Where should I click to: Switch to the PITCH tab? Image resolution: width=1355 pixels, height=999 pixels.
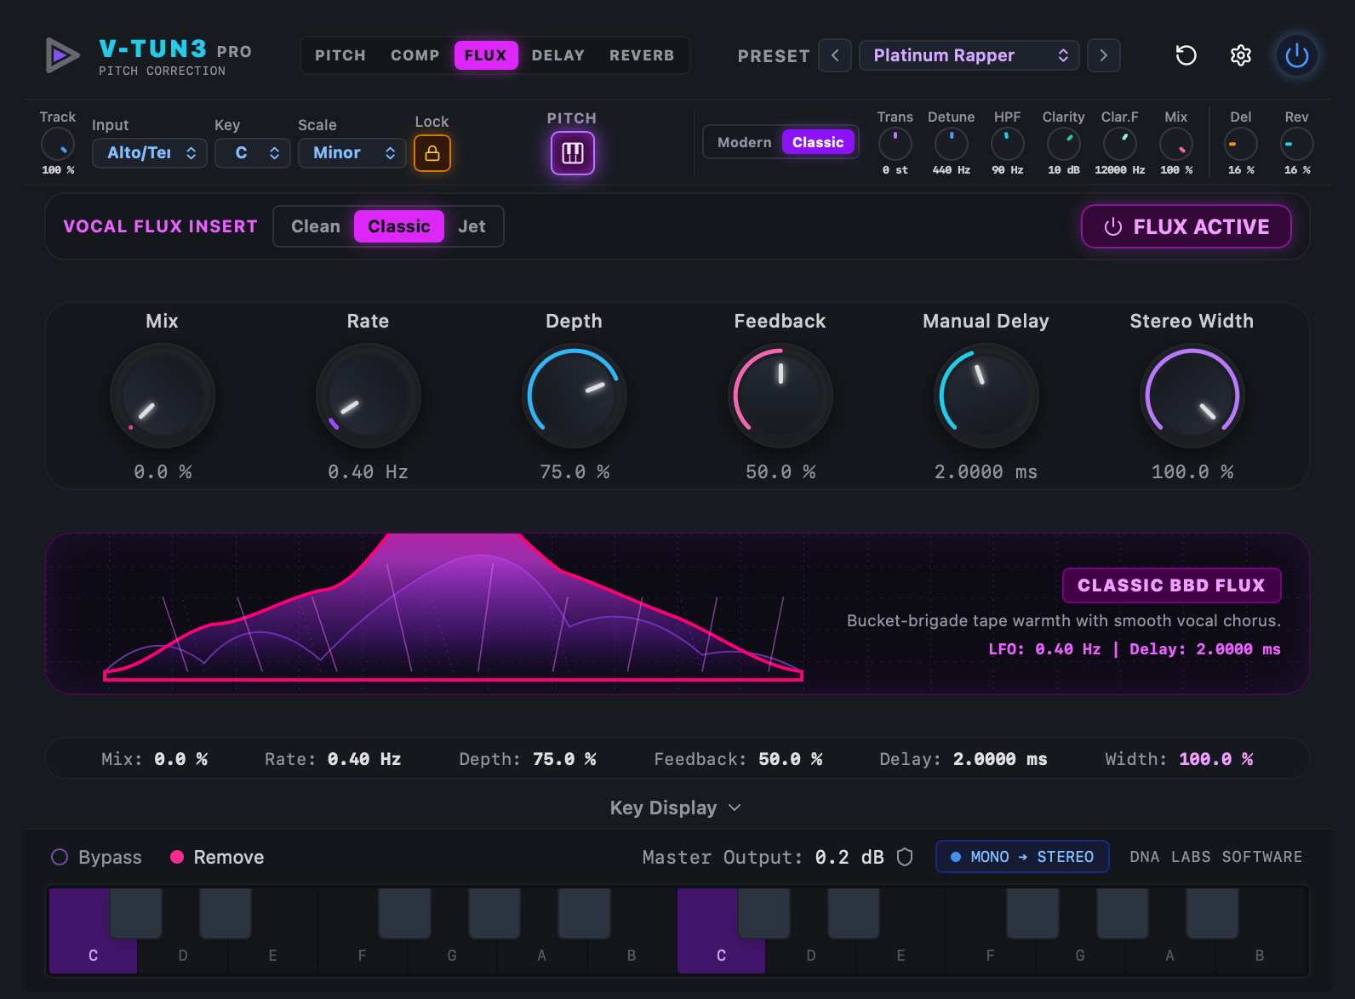click(x=340, y=55)
